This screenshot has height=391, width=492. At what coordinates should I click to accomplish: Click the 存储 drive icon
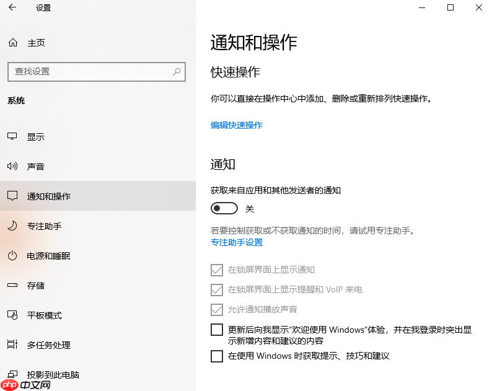[x=12, y=285]
